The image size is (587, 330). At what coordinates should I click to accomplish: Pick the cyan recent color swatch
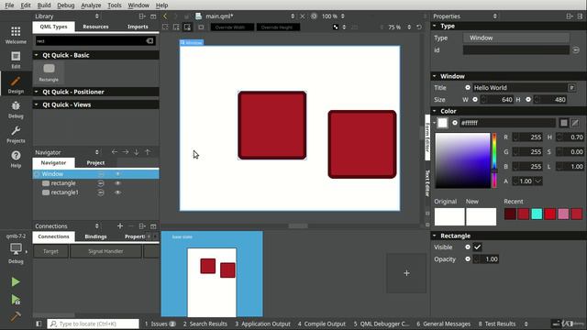pos(537,214)
